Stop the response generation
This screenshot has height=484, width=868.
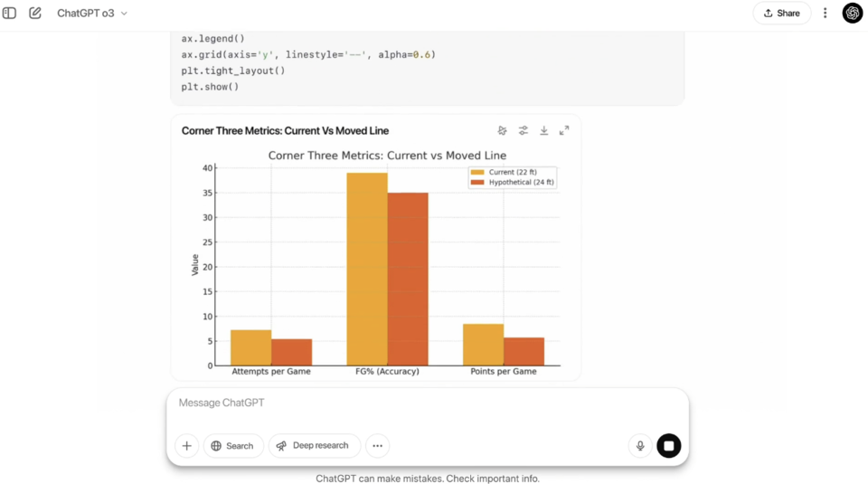click(669, 446)
